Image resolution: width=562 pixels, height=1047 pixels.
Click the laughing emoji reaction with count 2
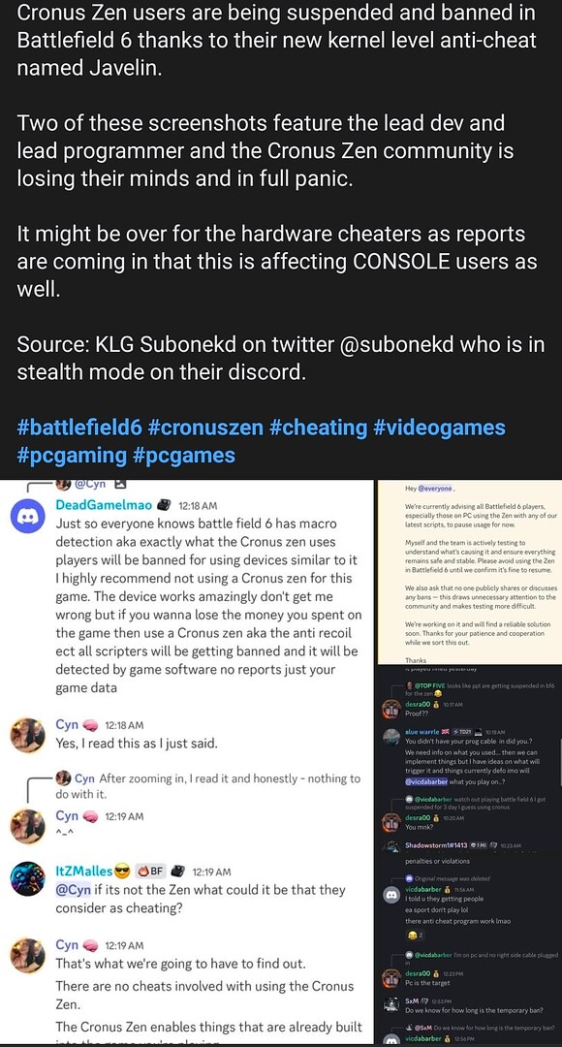tap(414, 934)
